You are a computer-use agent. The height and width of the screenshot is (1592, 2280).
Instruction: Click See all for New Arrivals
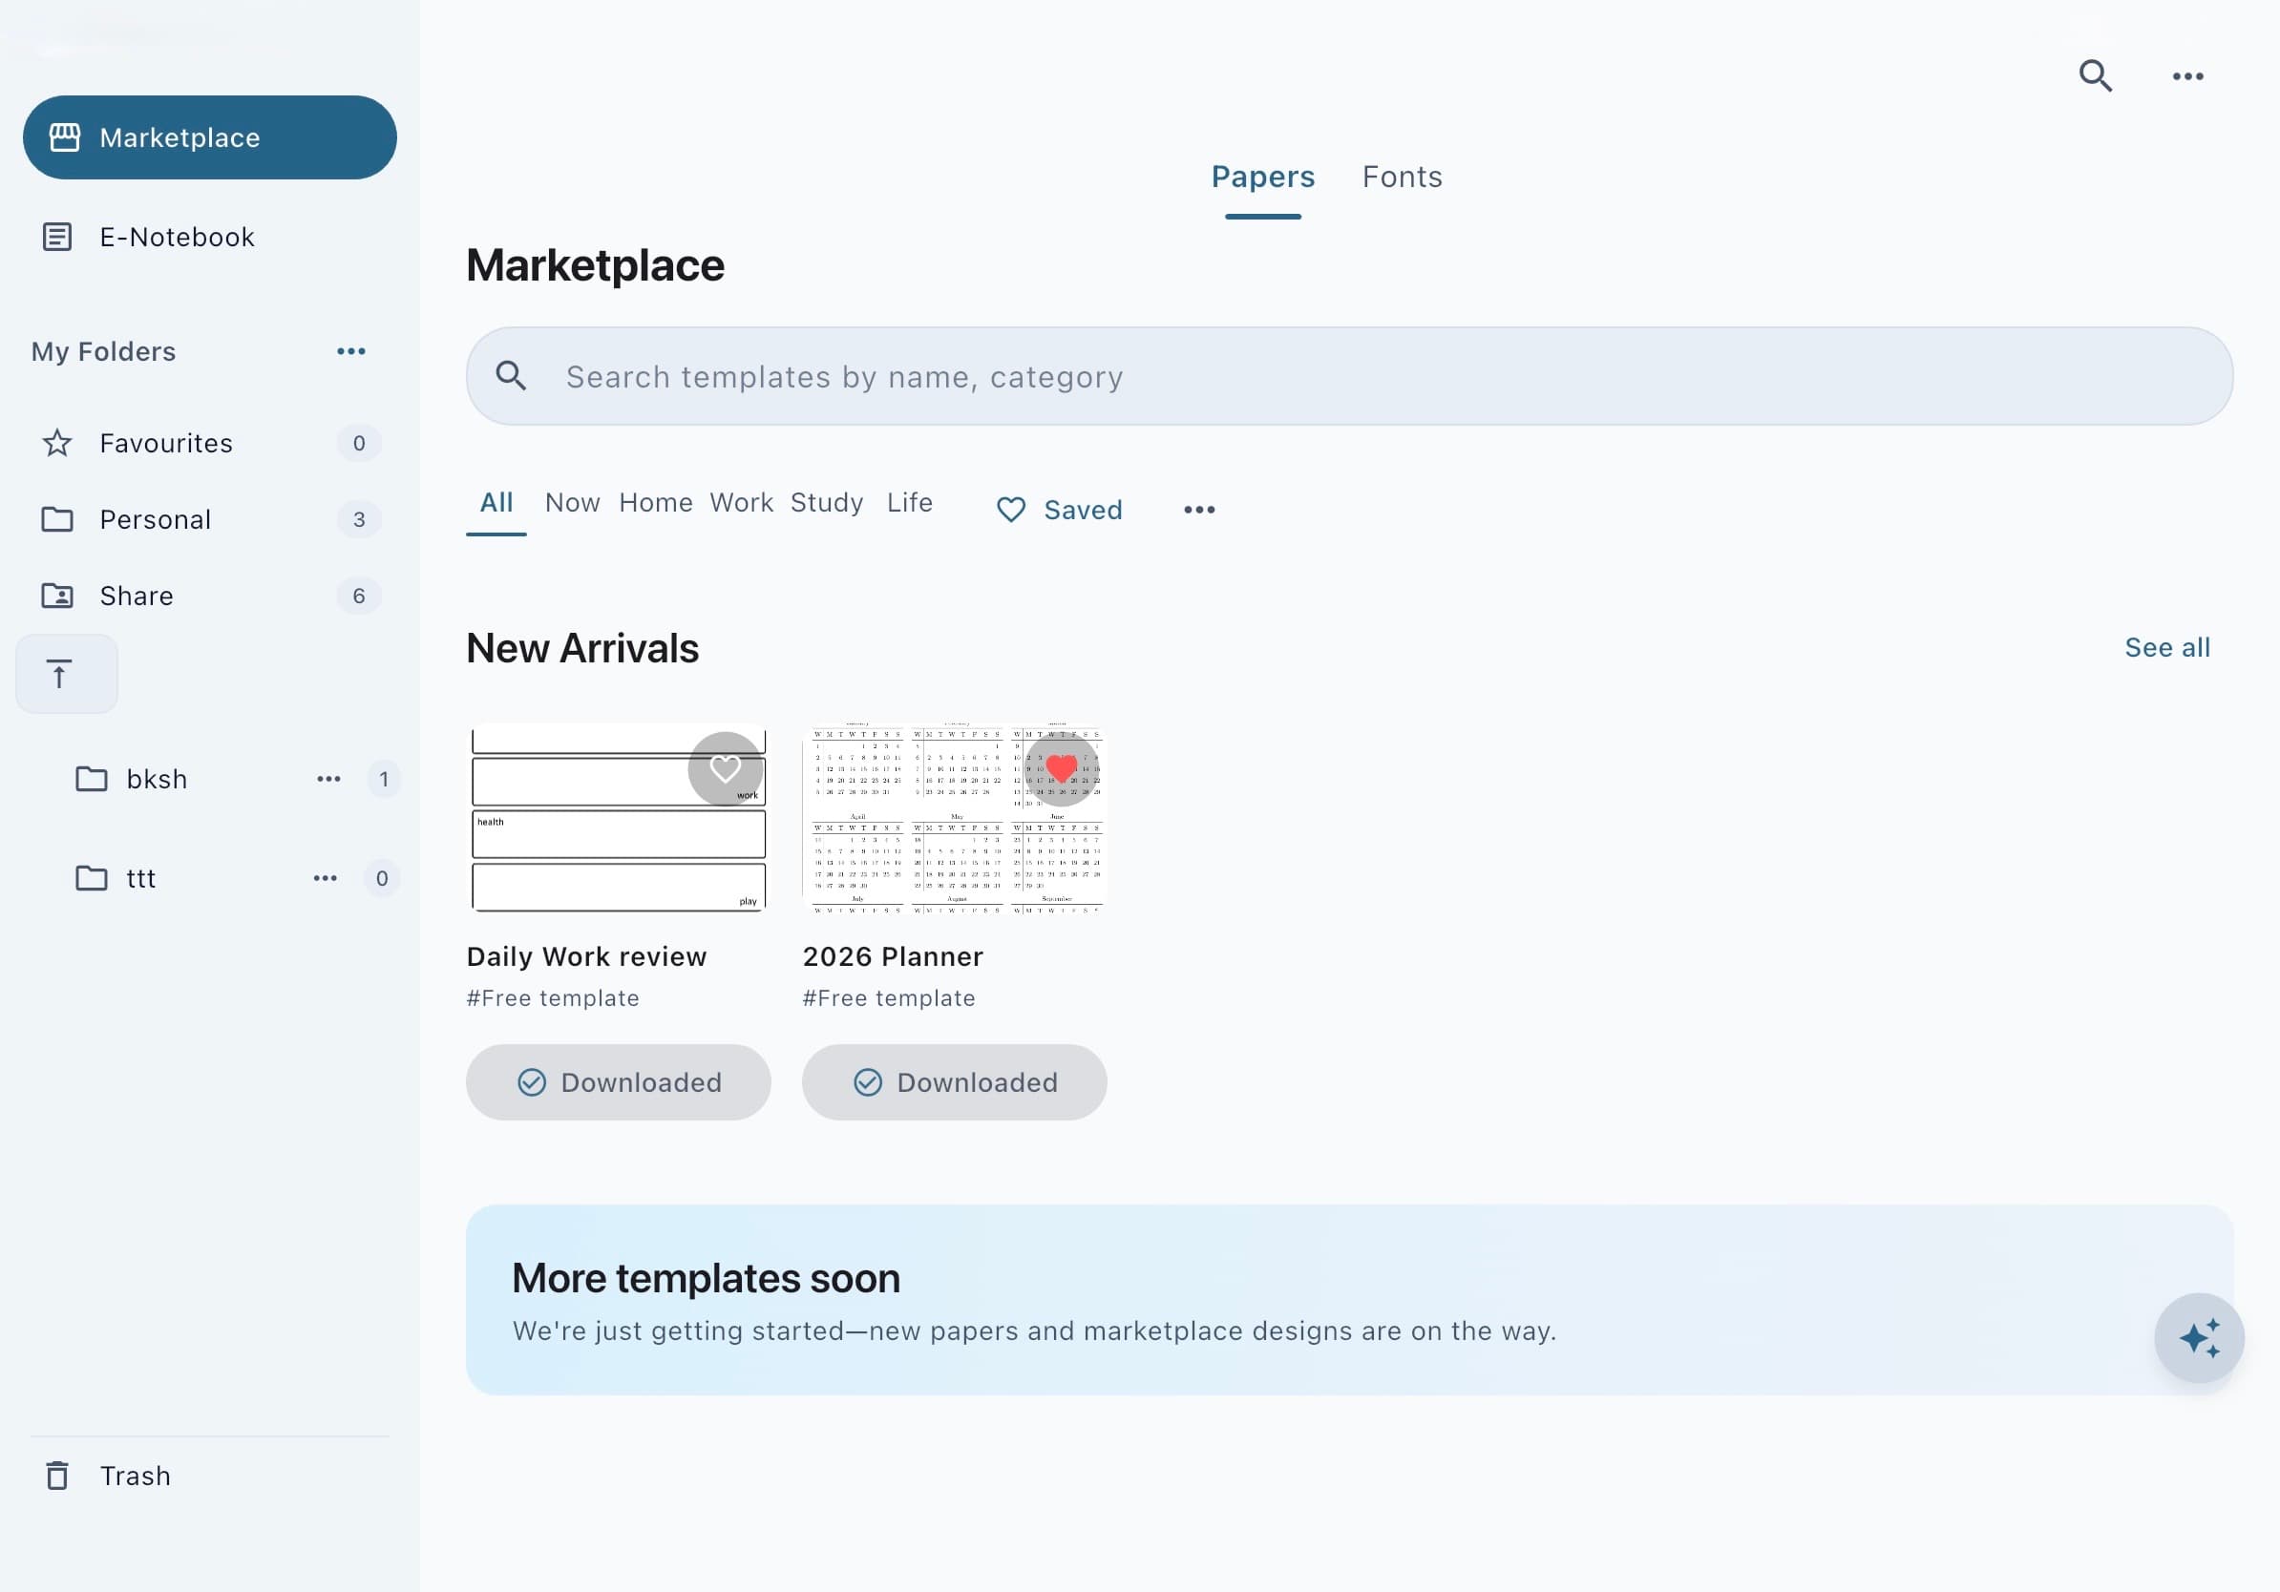click(2166, 647)
